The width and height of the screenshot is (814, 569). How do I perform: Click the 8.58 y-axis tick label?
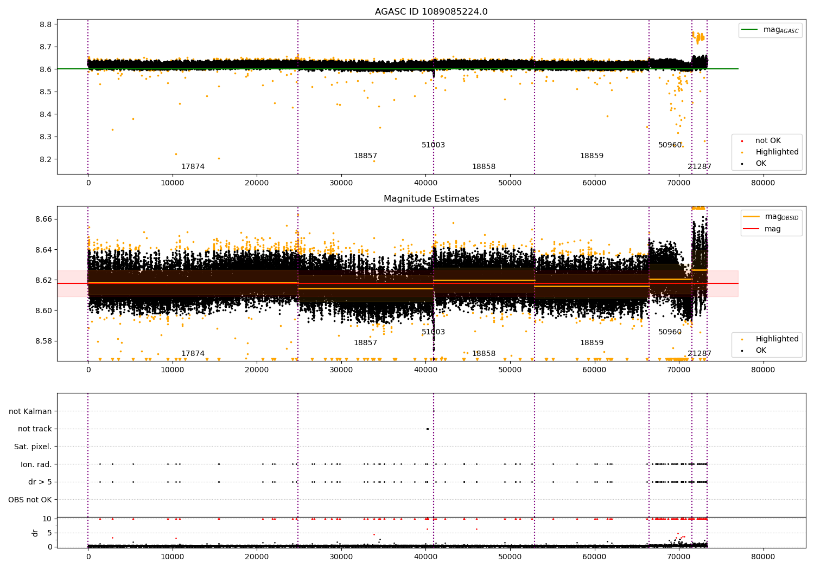click(43, 341)
